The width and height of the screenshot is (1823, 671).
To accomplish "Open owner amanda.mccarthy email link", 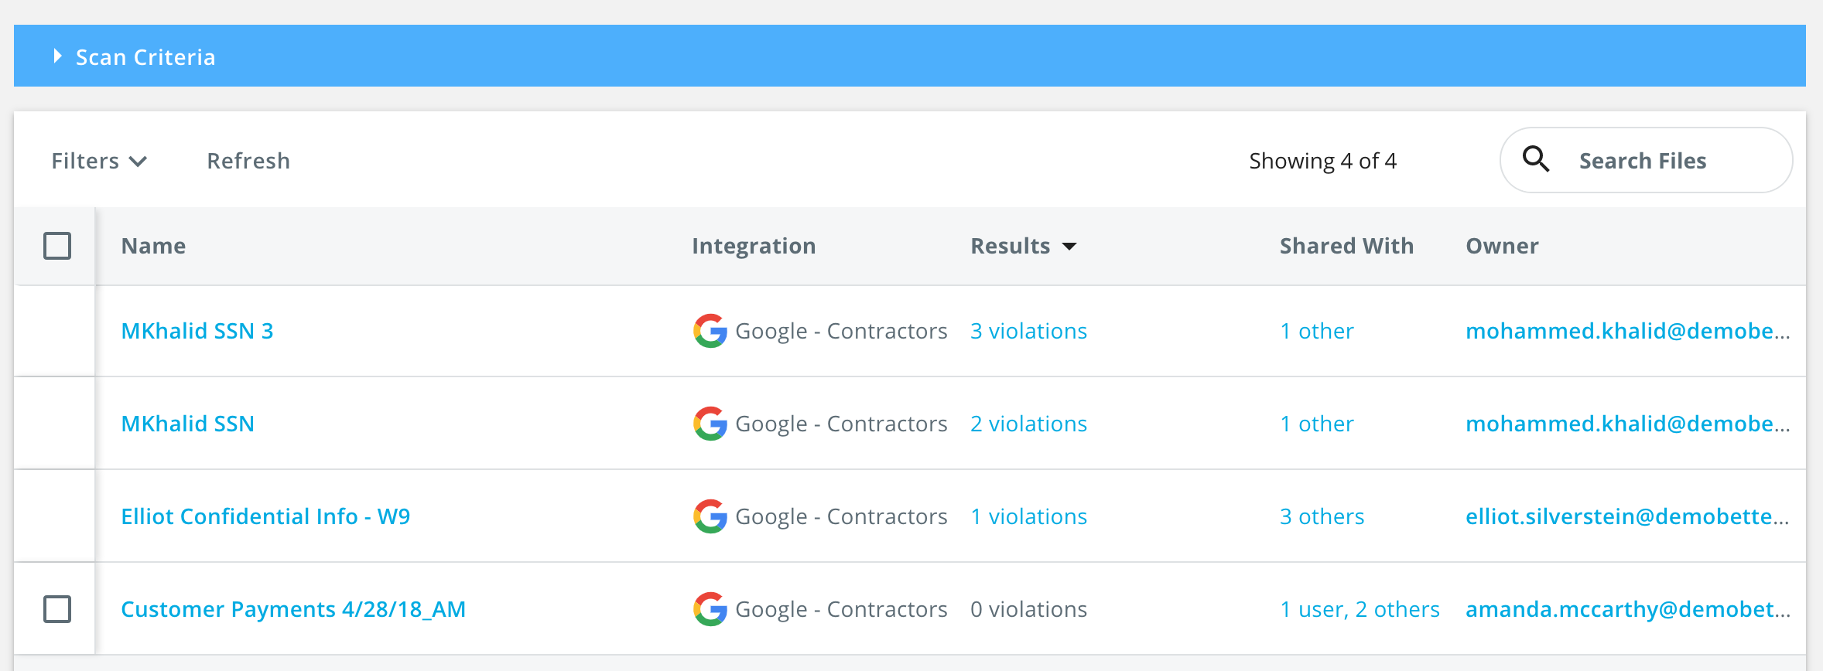I will 1627,609.
